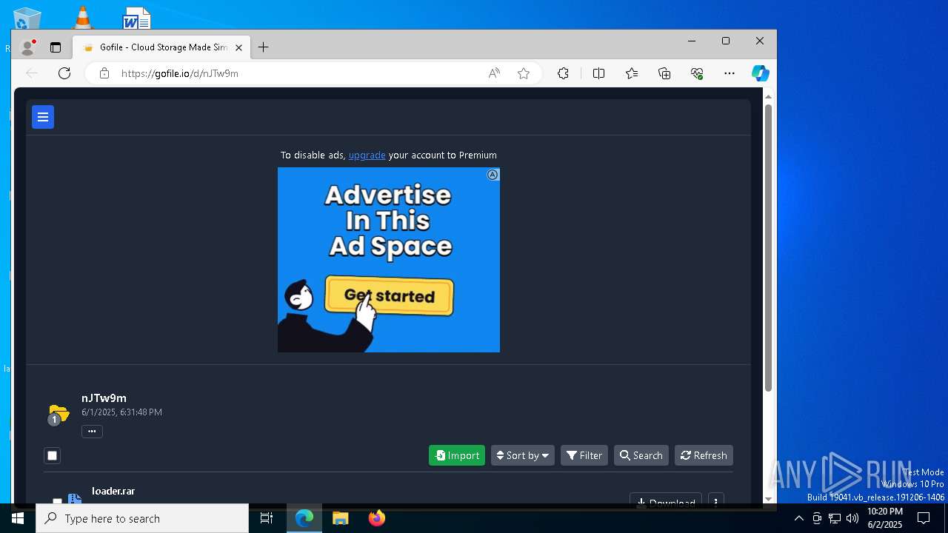The image size is (948, 533).
Task: Expand the Sort by dropdown
Action: pos(523,455)
